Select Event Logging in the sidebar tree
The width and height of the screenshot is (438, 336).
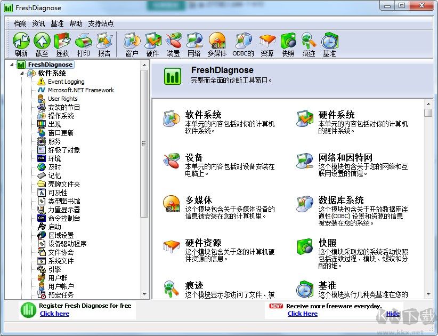tap(67, 82)
